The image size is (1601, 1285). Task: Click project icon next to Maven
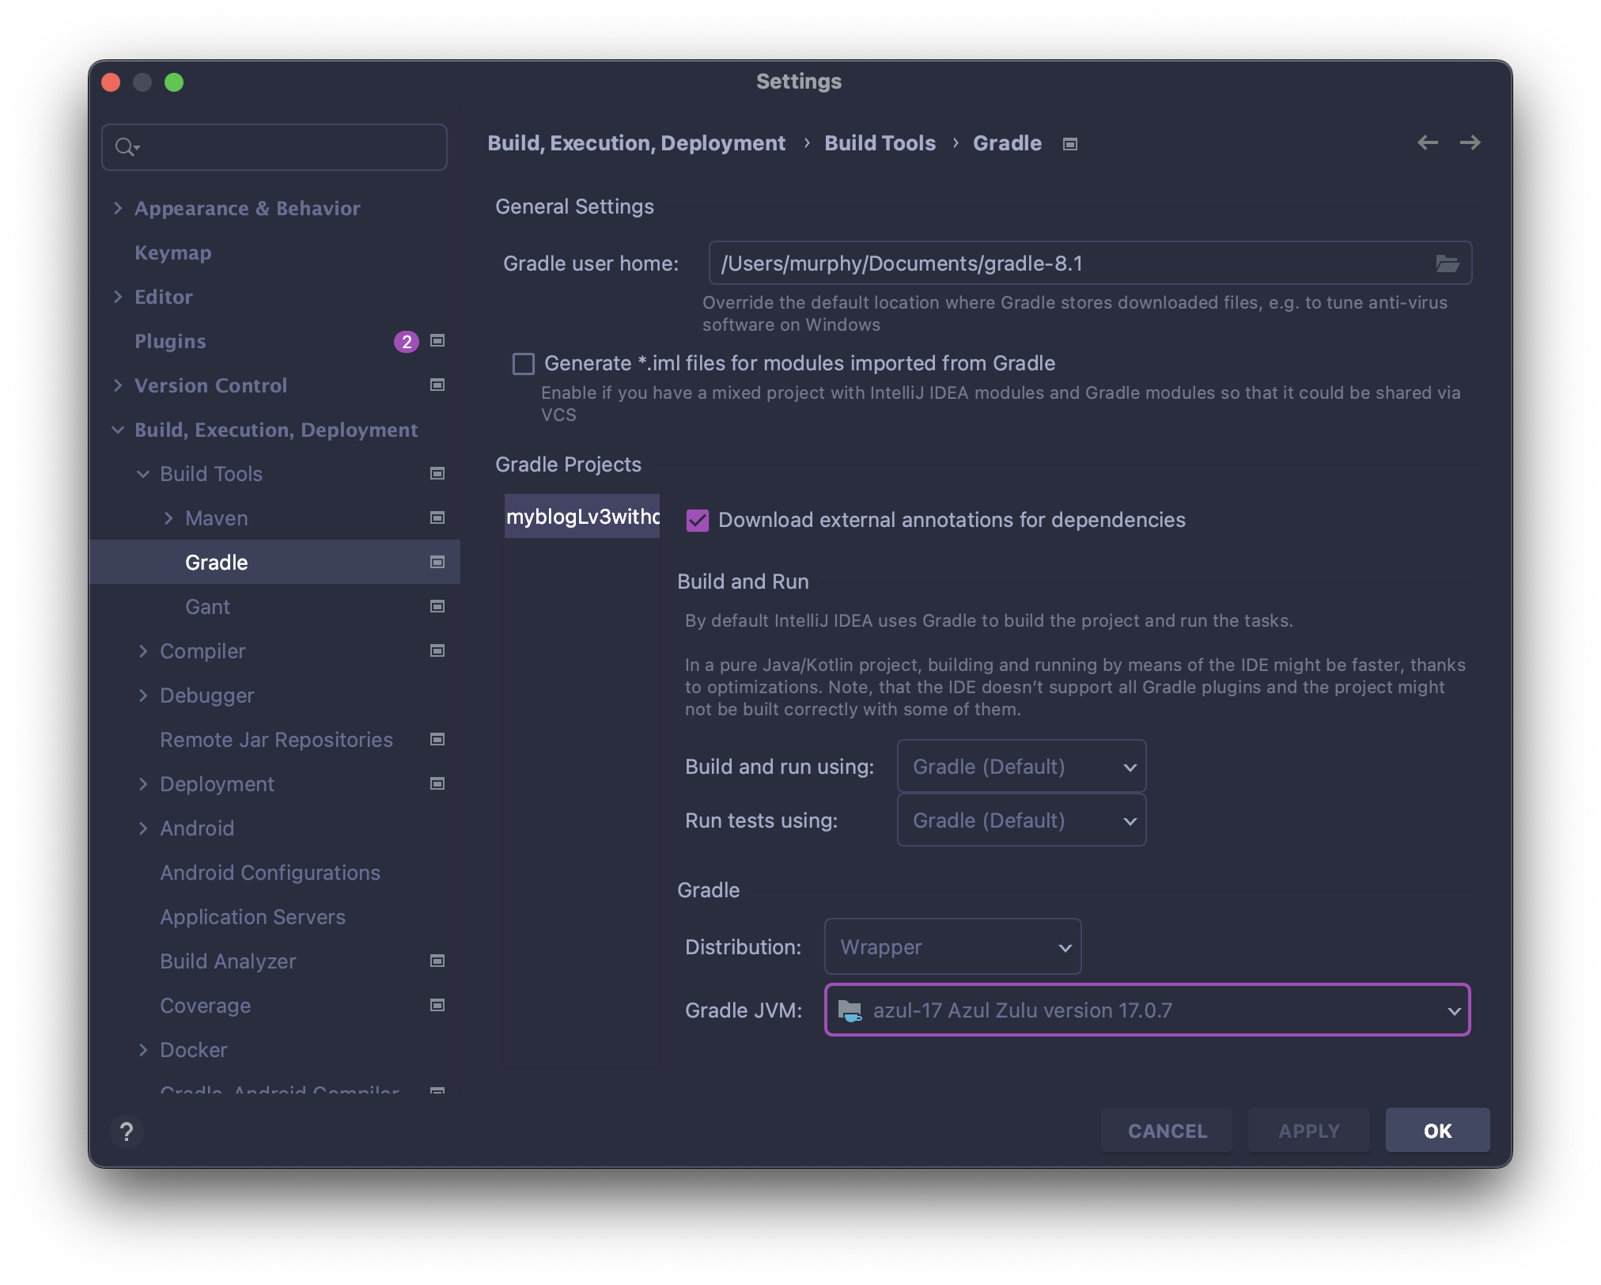[x=437, y=517]
